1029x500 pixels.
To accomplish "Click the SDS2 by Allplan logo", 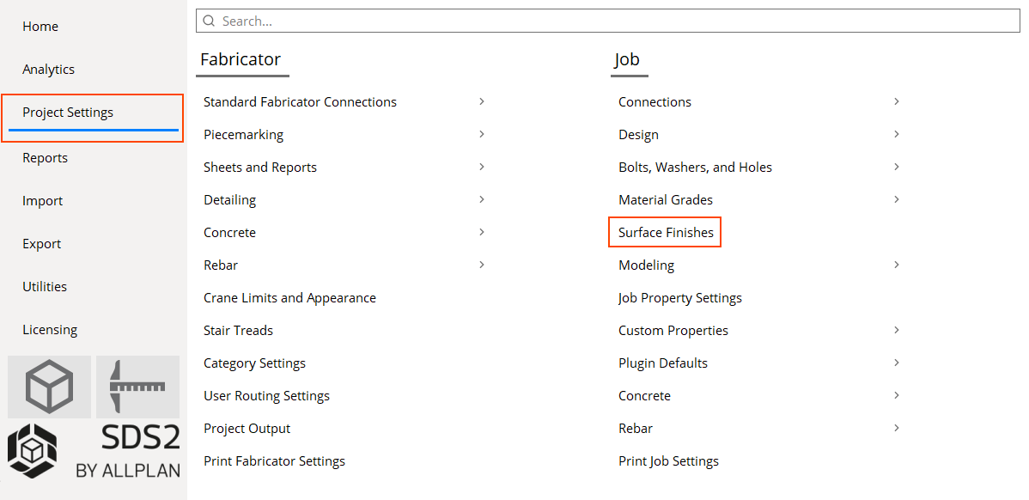I will coord(94,450).
